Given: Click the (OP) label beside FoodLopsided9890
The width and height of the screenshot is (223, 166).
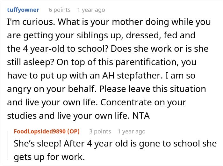Looking at the screenshot, I should pos(73,132).
